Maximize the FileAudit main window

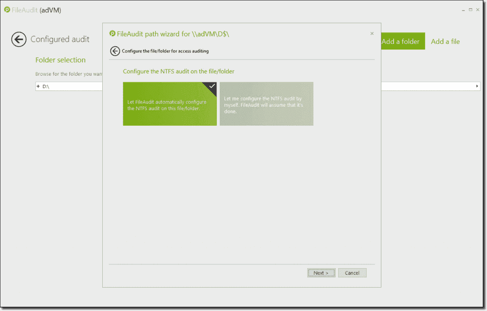point(470,10)
